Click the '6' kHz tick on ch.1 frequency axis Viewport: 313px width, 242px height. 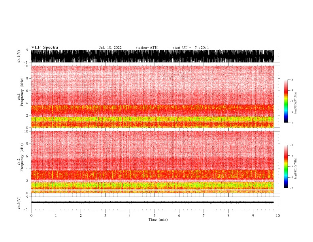point(28,91)
